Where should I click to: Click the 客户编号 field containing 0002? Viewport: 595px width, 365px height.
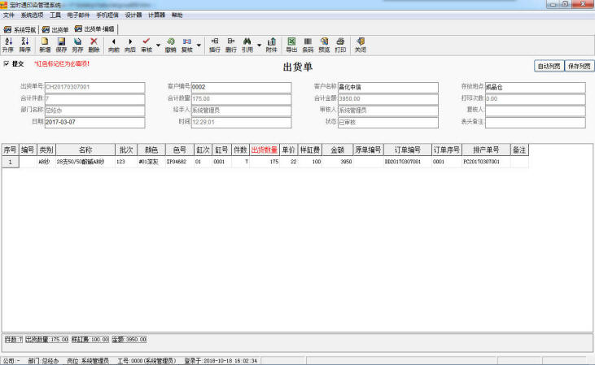click(242, 87)
